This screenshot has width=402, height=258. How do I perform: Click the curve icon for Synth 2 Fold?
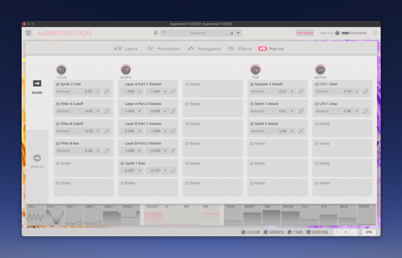[x=107, y=92]
